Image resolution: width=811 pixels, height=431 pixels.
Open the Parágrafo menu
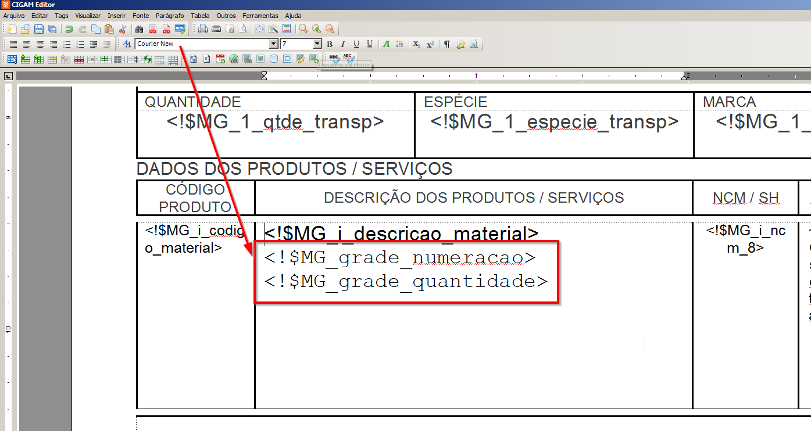[x=170, y=16]
